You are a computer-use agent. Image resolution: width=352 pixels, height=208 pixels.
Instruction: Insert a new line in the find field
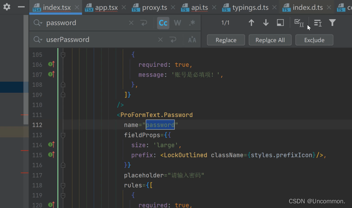(x=144, y=23)
